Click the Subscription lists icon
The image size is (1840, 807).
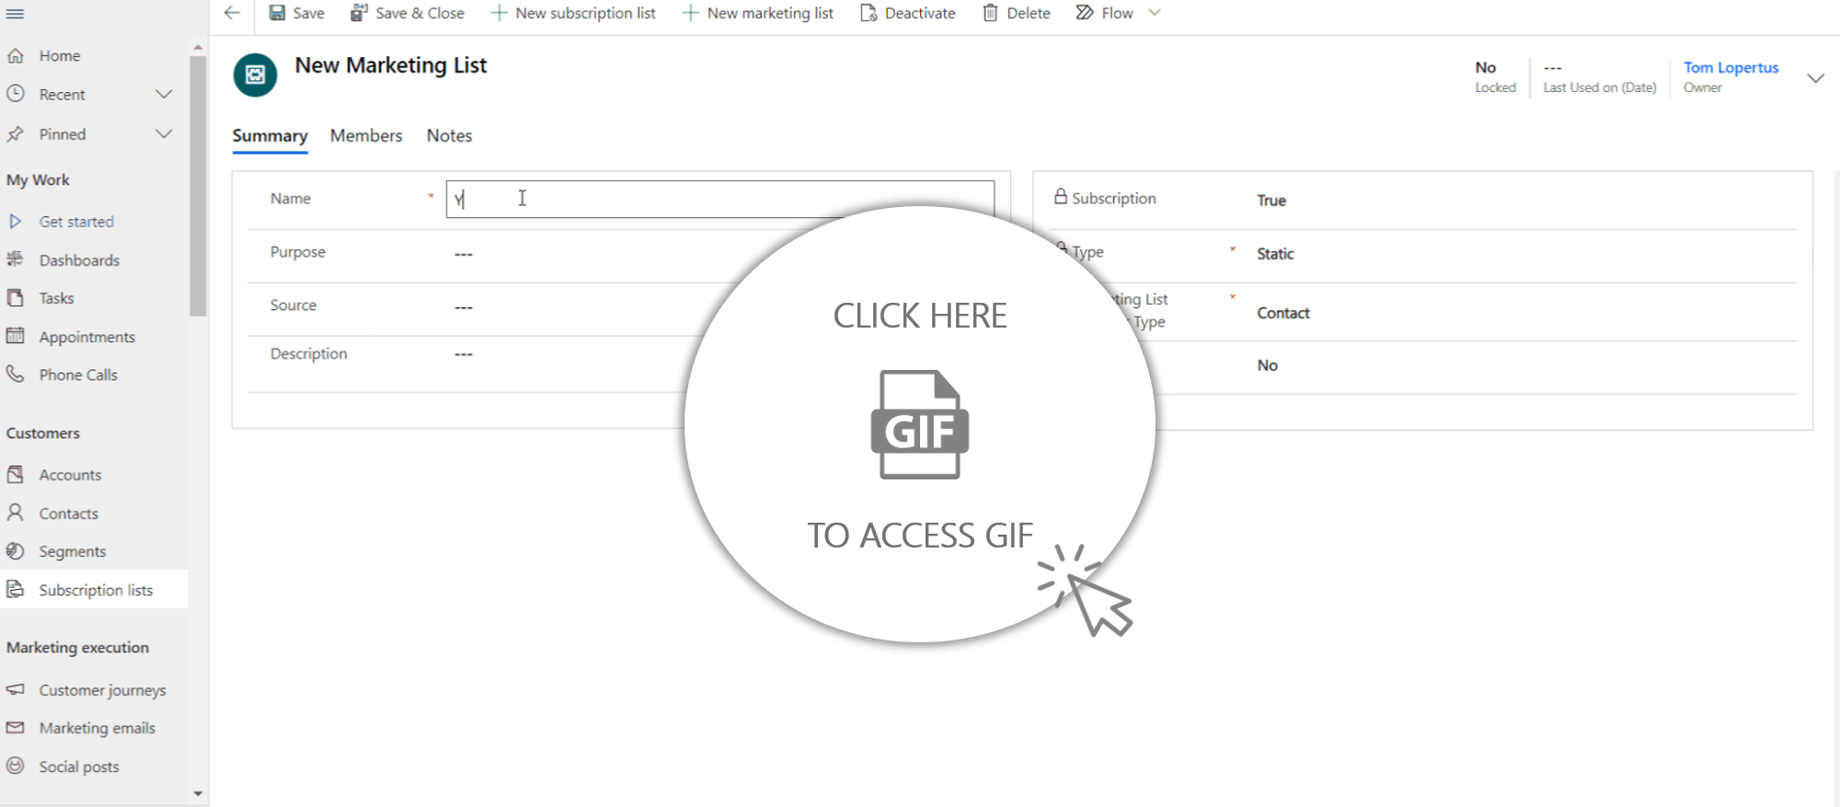coord(15,589)
